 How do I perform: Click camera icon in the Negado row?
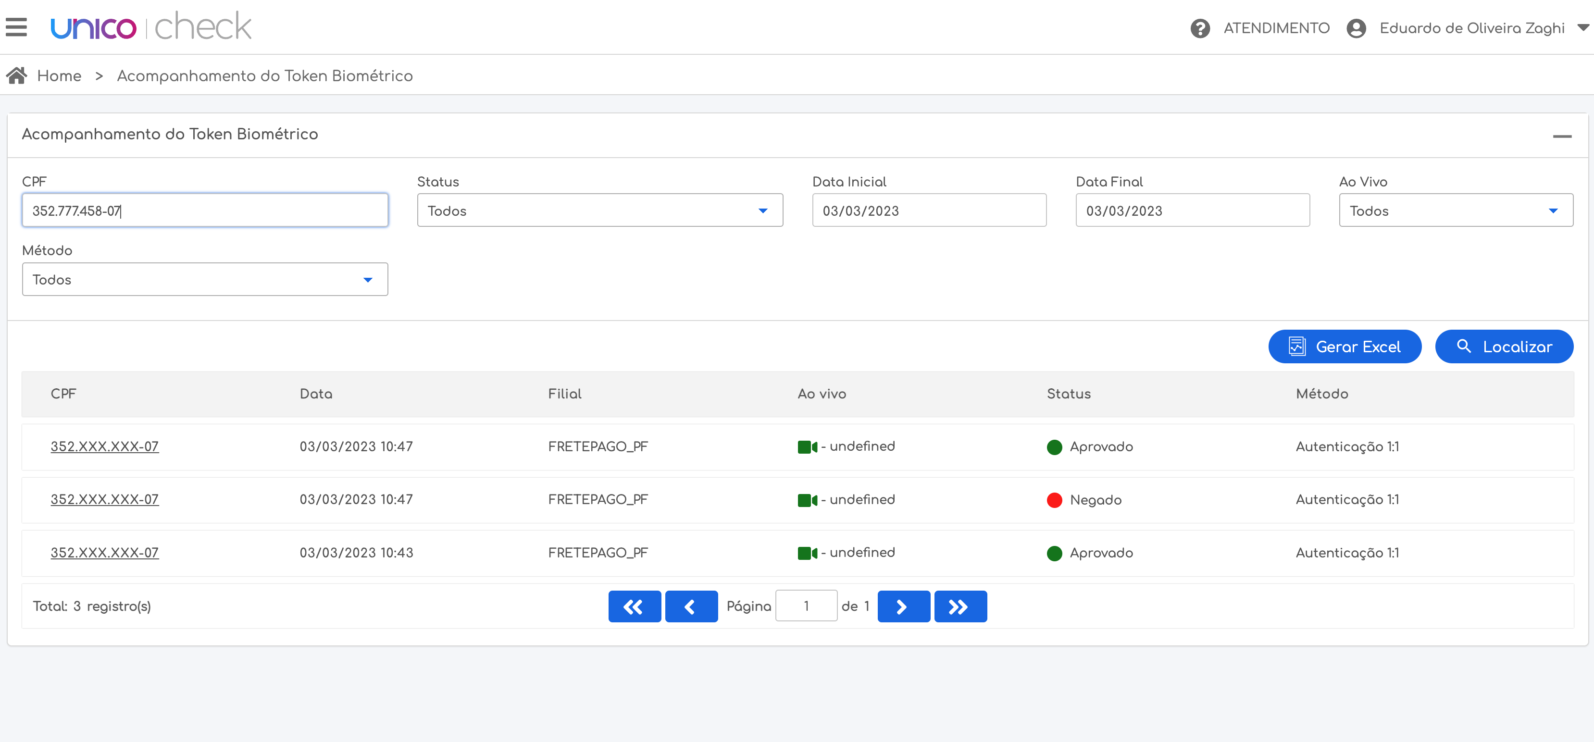[x=807, y=500]
